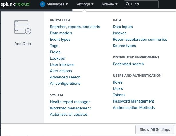Click the Add Data icon
Image resolution: width=176 pixels, height=136 pixels.
(x=22, y=27)
